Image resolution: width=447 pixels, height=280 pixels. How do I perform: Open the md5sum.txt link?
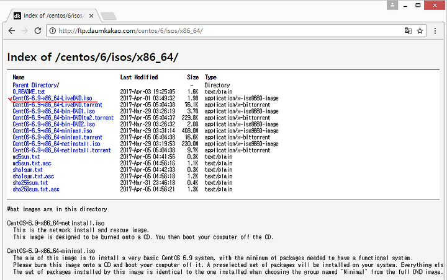[26, 157]
